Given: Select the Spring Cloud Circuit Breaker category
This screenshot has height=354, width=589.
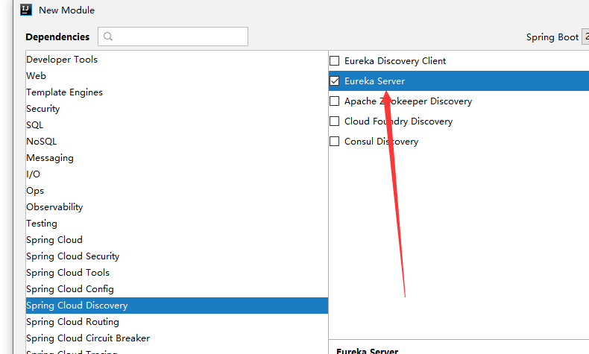Looking at the screenshot, I should (x=177, y=338).
